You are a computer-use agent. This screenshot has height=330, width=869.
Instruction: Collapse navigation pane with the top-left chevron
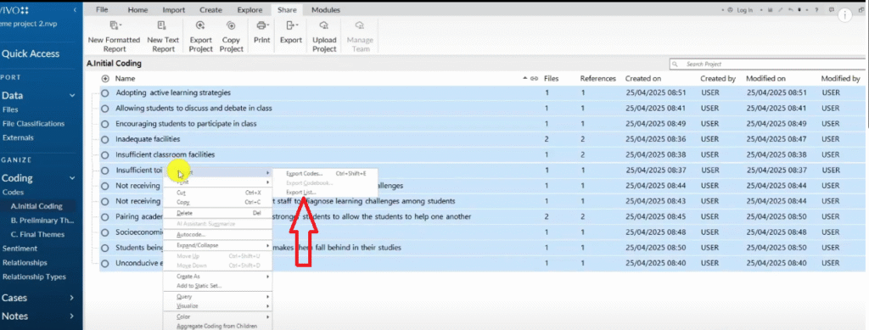[x=75, y=10]
